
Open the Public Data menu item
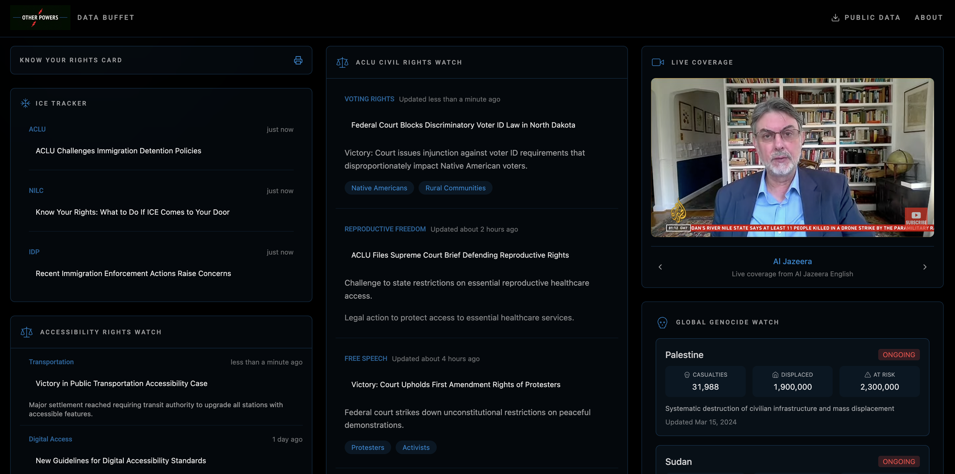pos(872,18)
